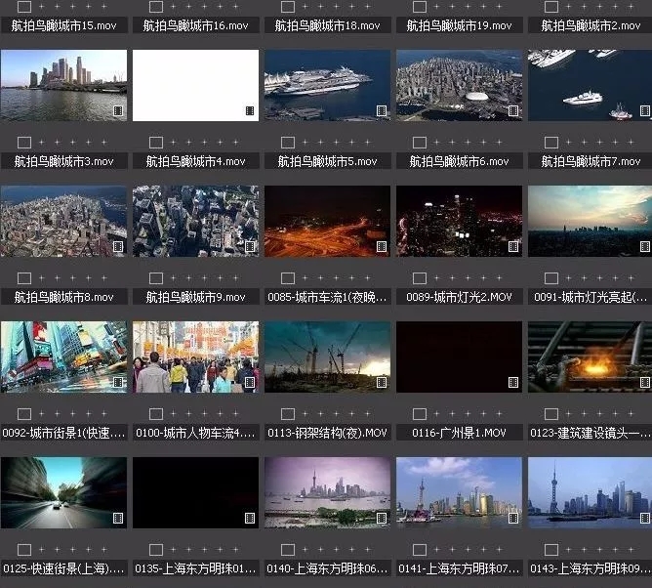The image size is (652, 588).
Task: Click the file name 航拍鸟瞰城市2.mov
Action: point(591,25)
